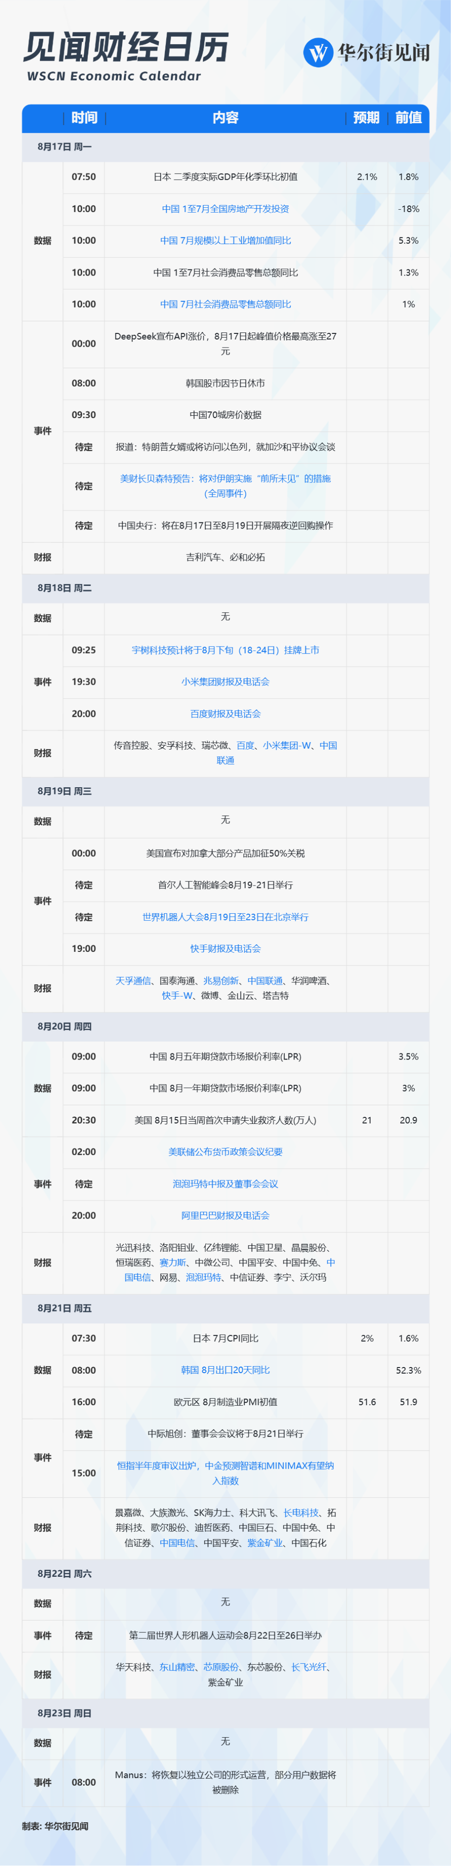The width and height of the screenshot is (451, 1866).
Task: Click 长电科技 in the Friday earnings list
Action: coord(300,1513)
